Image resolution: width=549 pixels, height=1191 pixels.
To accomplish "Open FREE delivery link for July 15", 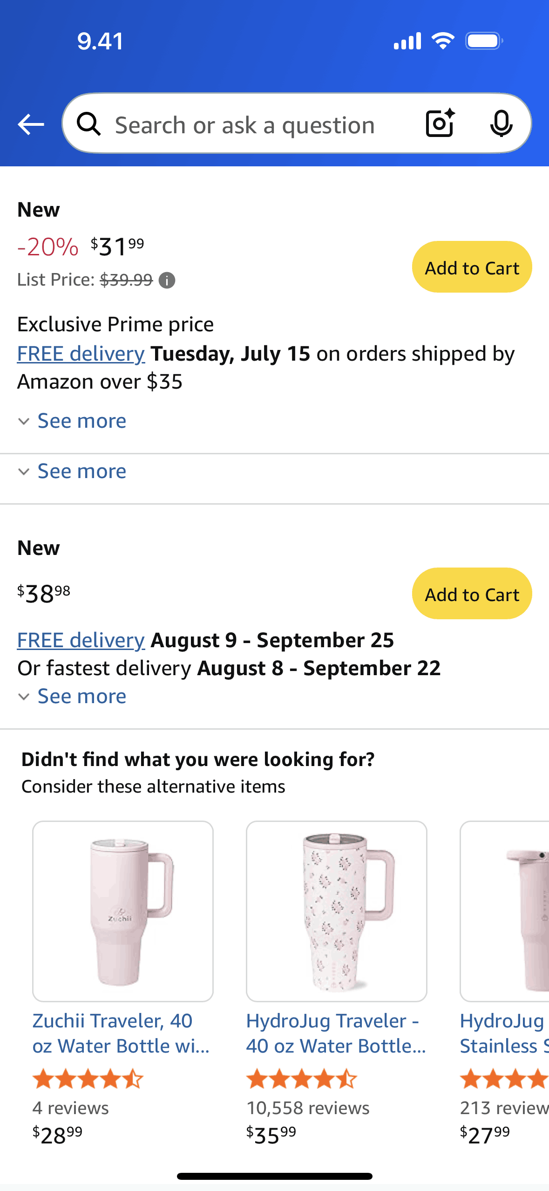I will [x=81, y=354].
